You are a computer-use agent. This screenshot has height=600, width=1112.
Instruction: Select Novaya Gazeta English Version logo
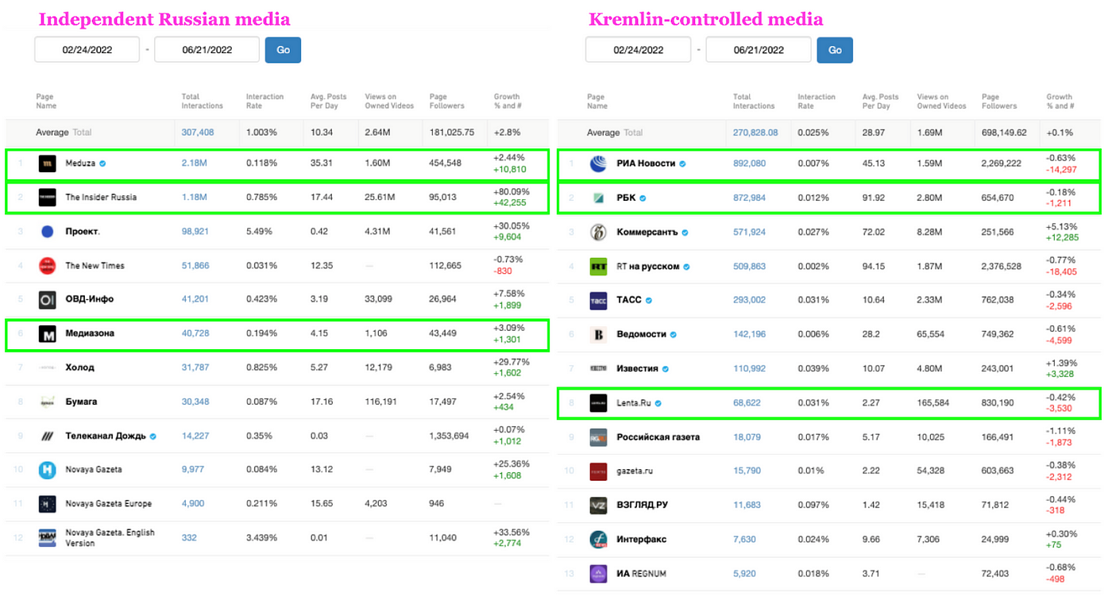48,538
